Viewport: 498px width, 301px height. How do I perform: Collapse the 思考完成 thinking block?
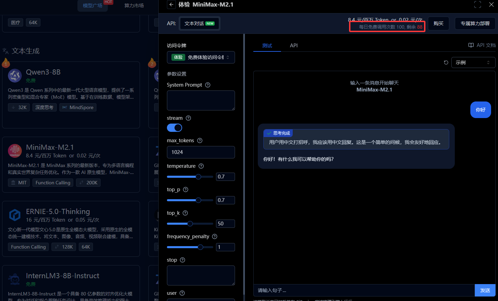pos(279,133)
